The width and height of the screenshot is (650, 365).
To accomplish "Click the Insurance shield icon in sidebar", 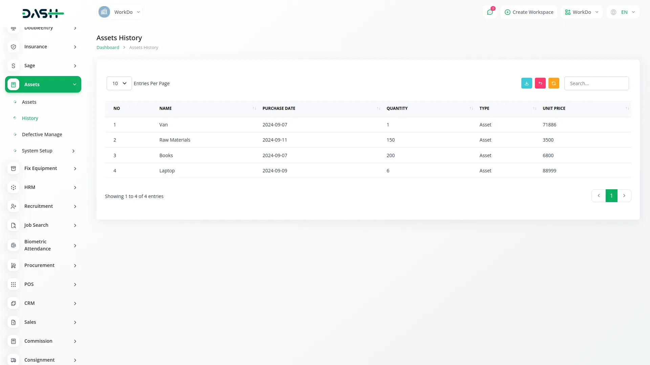I will pos(13,47).
